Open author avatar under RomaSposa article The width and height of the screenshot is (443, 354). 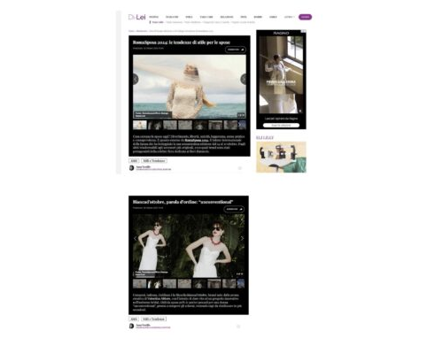pos(132,168)
